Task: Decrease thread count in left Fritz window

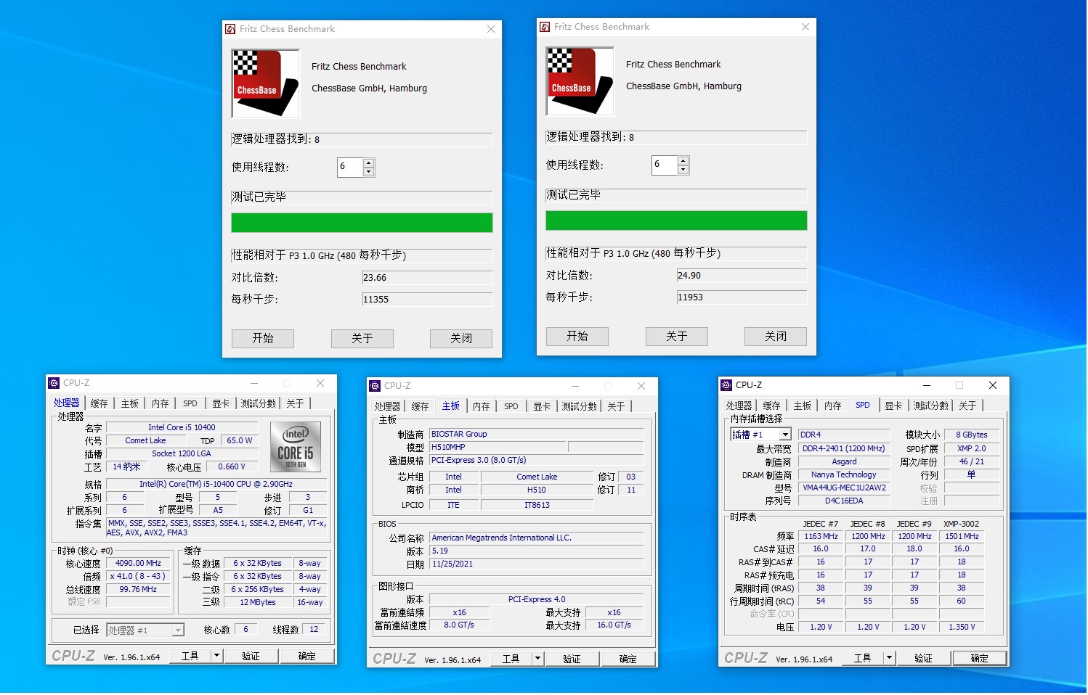Action: pyautogui.click(x=369, y=172)
